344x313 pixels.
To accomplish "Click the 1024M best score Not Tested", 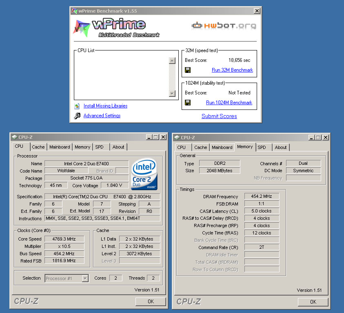I will pos(240,93).
